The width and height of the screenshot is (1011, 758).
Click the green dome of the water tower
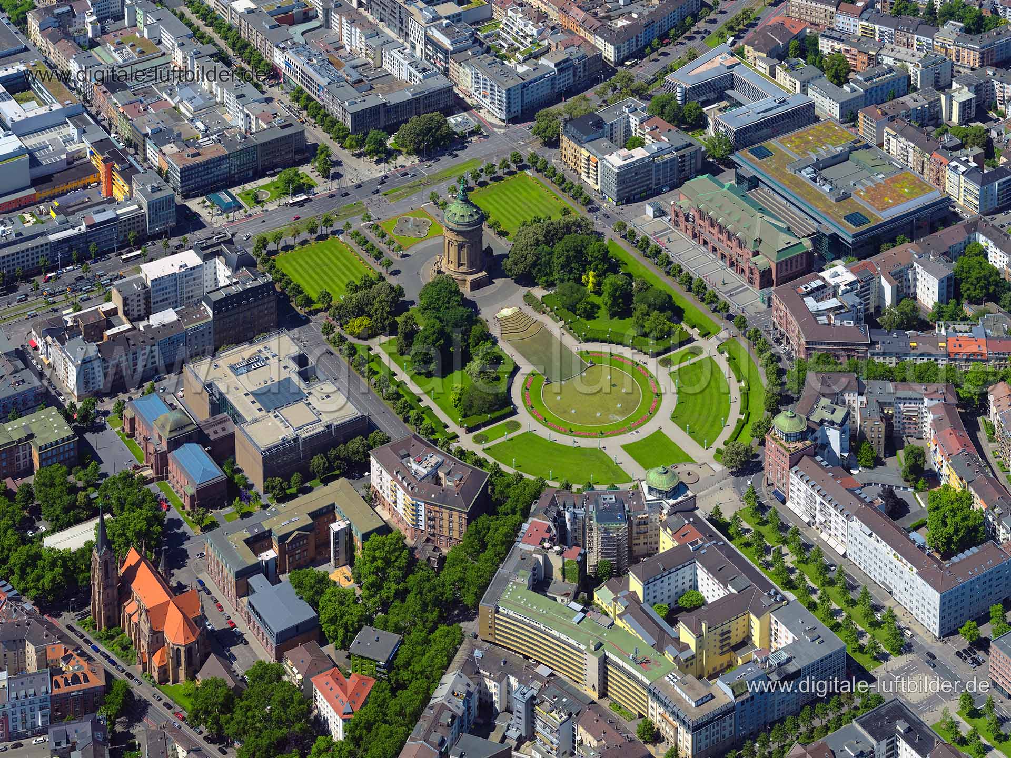(463, 212)
